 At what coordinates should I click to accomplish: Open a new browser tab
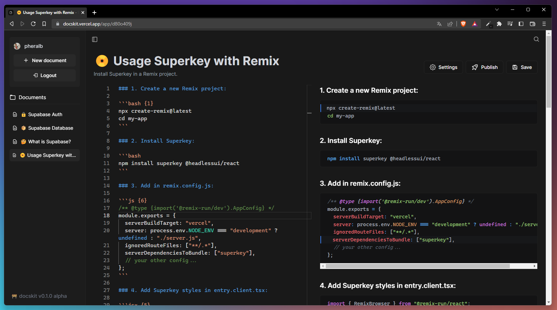(94, 13)
